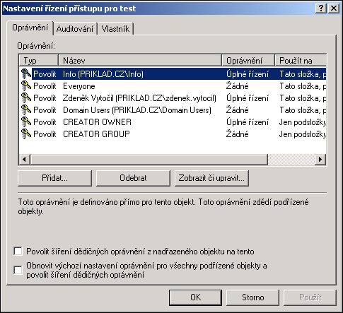The width and height of the screenshot is (343, 313).
Task: Click the Typ column header
Action: point(39,61)
